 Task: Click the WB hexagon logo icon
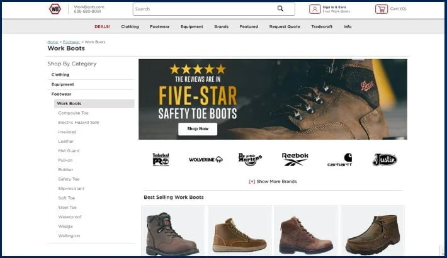click(x=55, y=9)
